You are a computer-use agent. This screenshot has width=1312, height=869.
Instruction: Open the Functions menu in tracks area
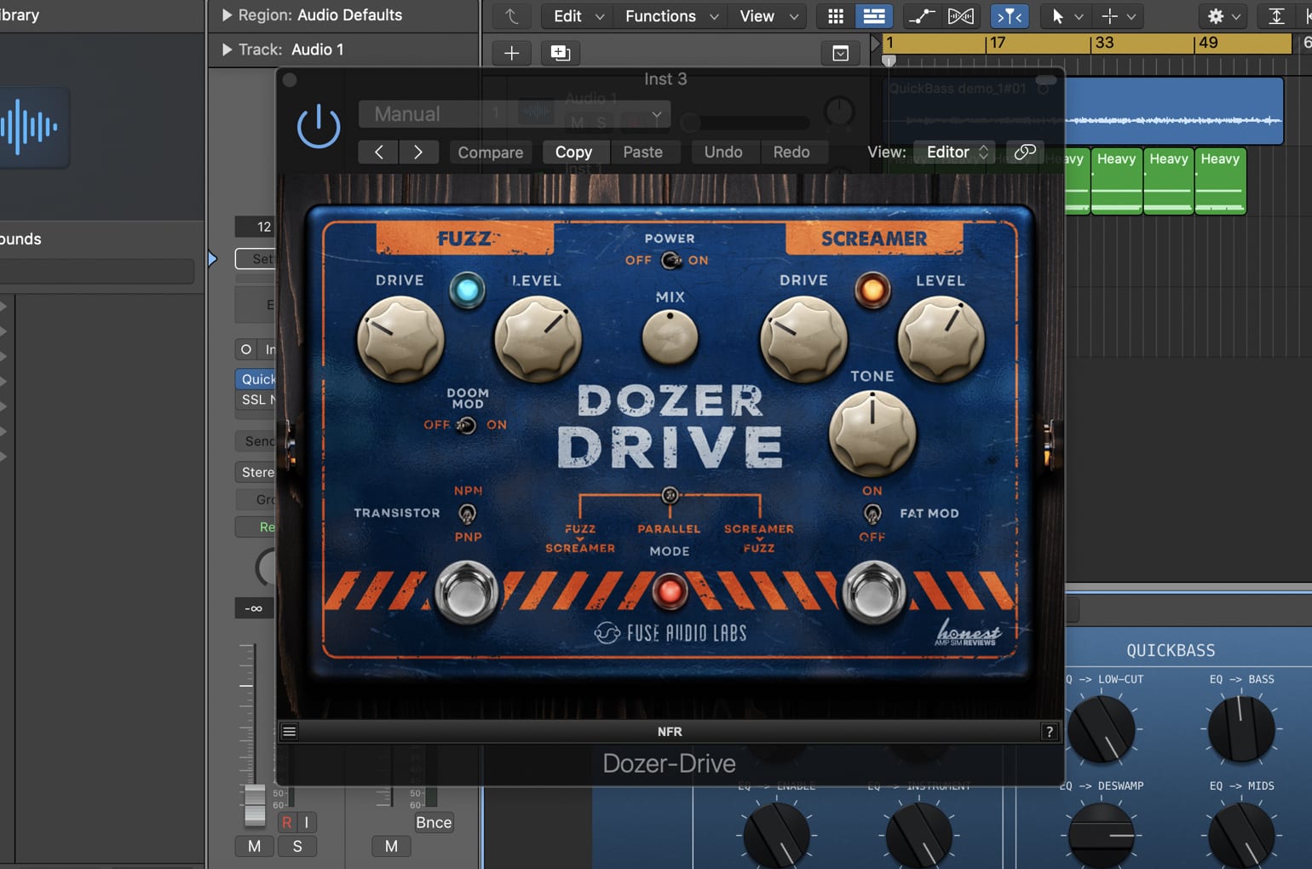(x=671, y=16)
